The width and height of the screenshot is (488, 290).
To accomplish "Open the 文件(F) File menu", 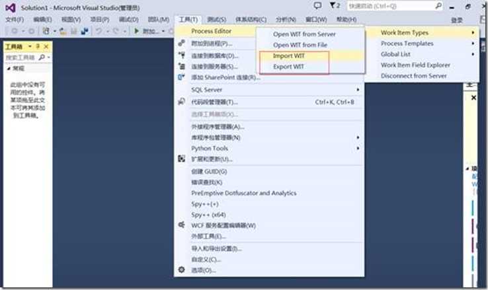I will 15,19.
